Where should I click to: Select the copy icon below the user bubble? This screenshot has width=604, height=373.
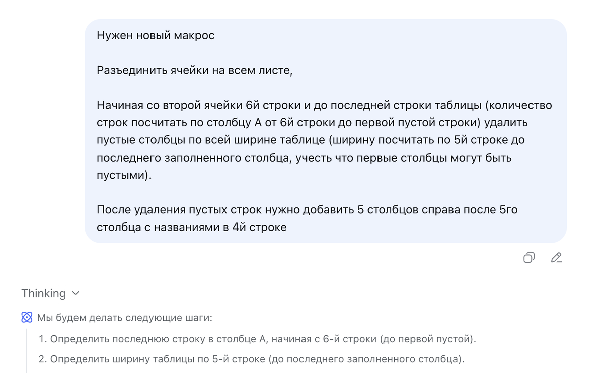[528, 258]
